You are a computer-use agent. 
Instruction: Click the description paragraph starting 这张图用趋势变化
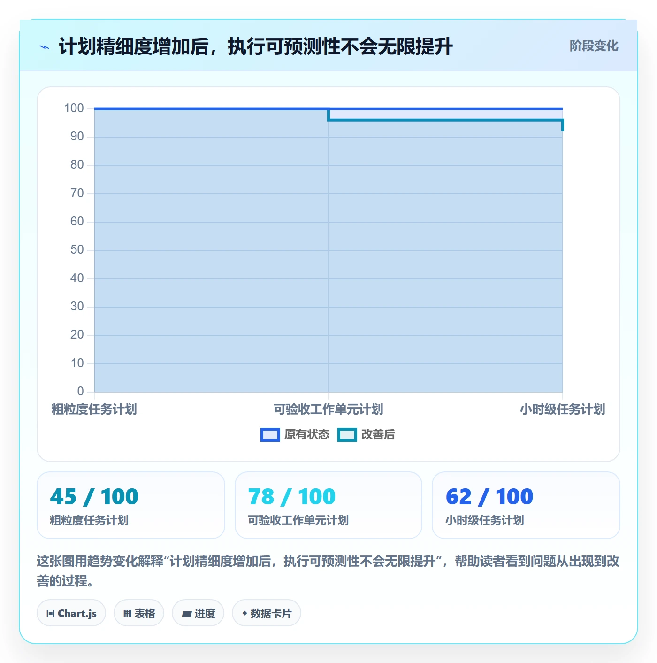pos(328,570)
